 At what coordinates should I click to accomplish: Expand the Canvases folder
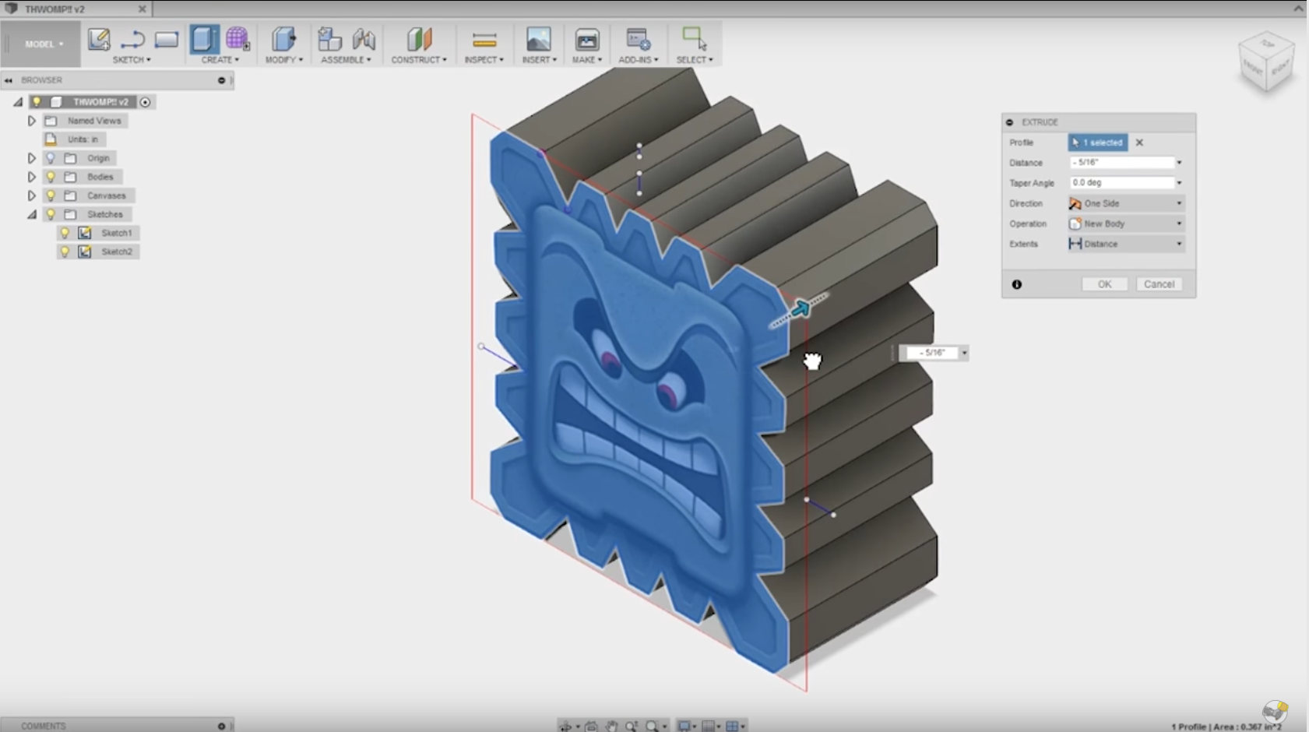tap(32, 195)
